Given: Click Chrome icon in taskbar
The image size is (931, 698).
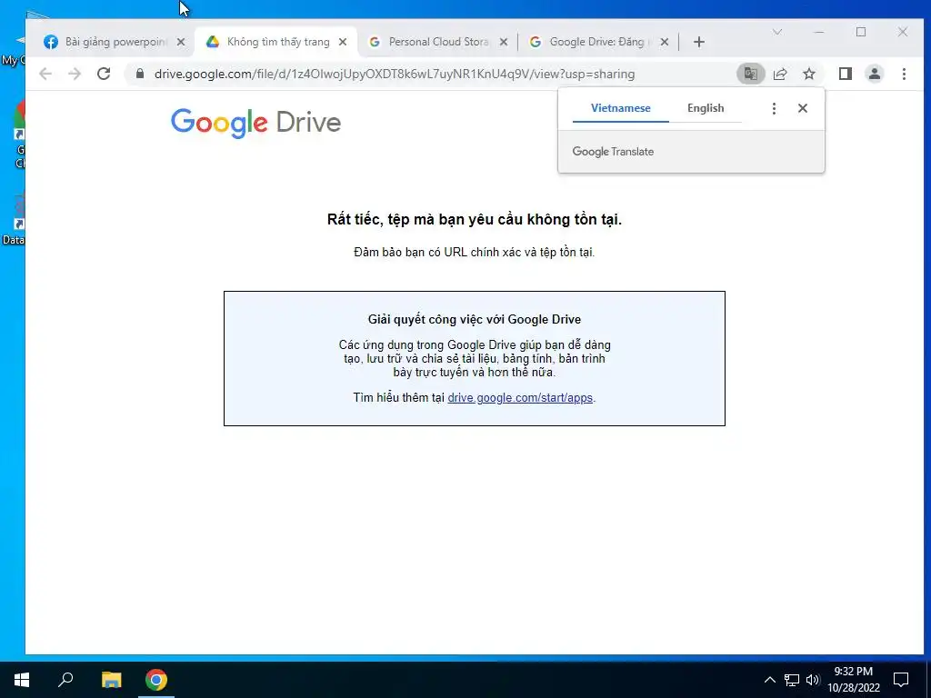Looking at the screenshot, I should click(x=156, y=680).
